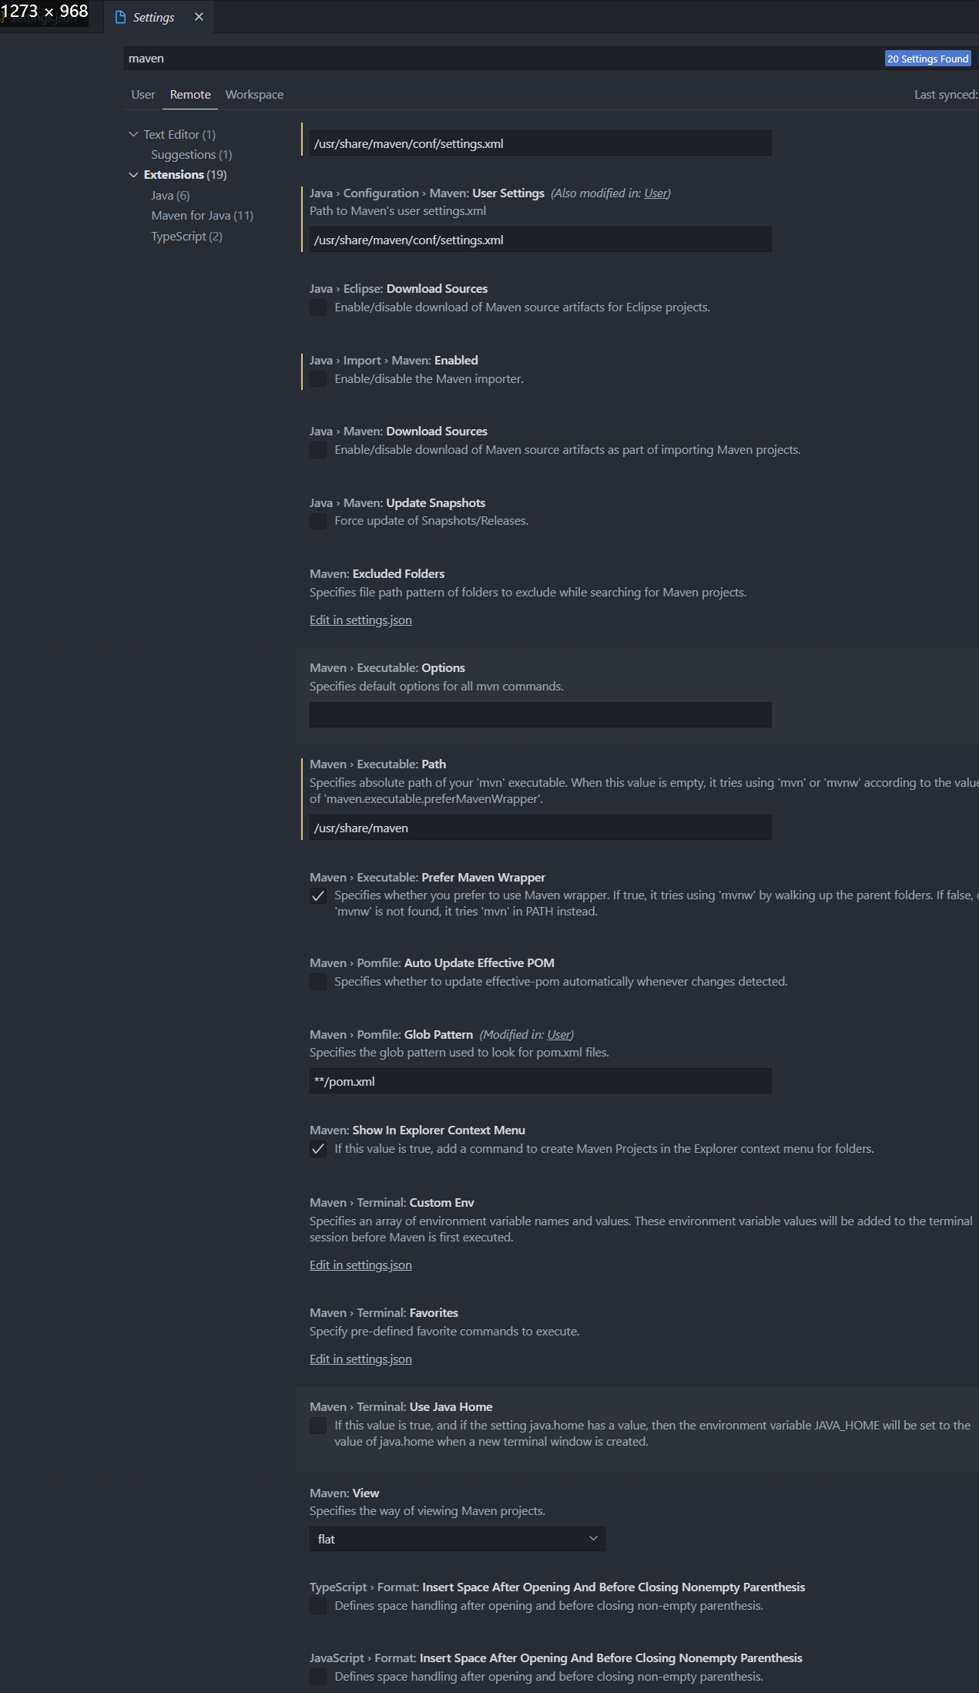Collapse the Text Editor section
This screenshot has width=979, height=1693.
pos(132,133)
